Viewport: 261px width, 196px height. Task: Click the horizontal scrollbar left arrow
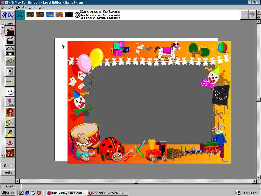coord(18,181)
